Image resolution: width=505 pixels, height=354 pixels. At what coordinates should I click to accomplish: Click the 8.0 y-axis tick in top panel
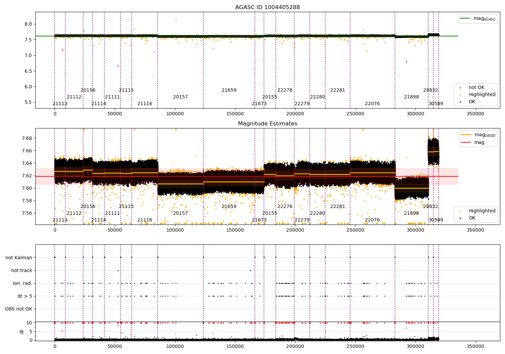click(x=28, y=24)
